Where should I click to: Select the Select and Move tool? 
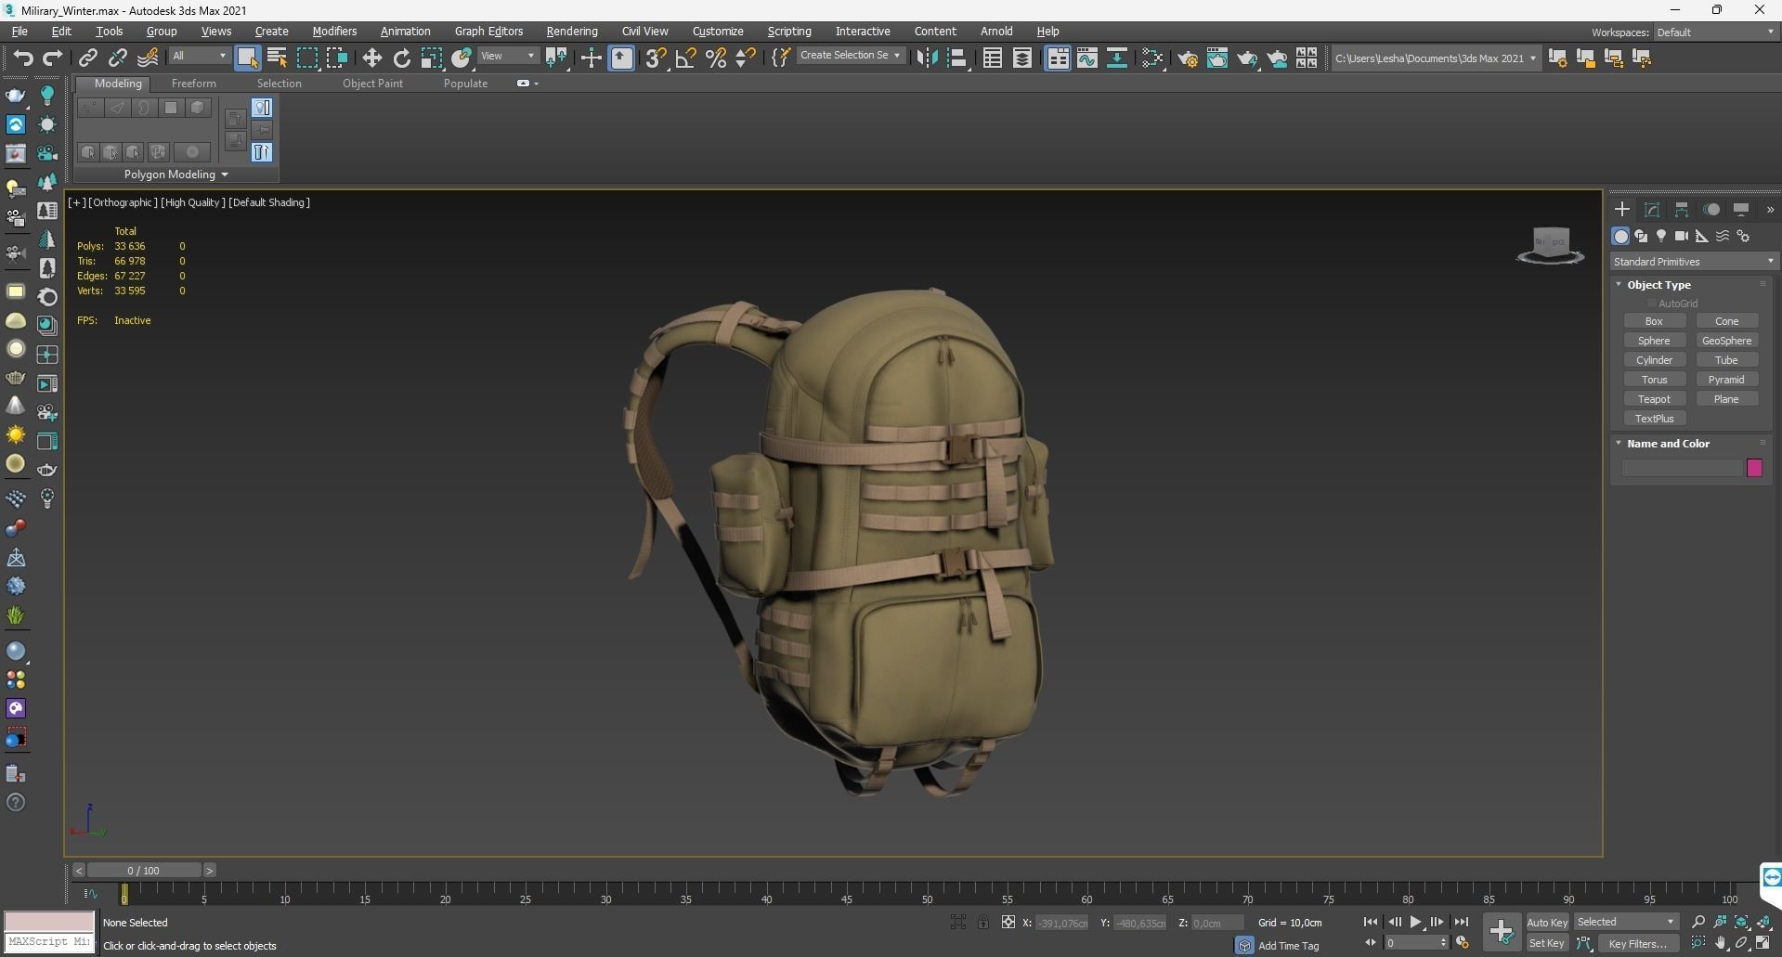372,58
